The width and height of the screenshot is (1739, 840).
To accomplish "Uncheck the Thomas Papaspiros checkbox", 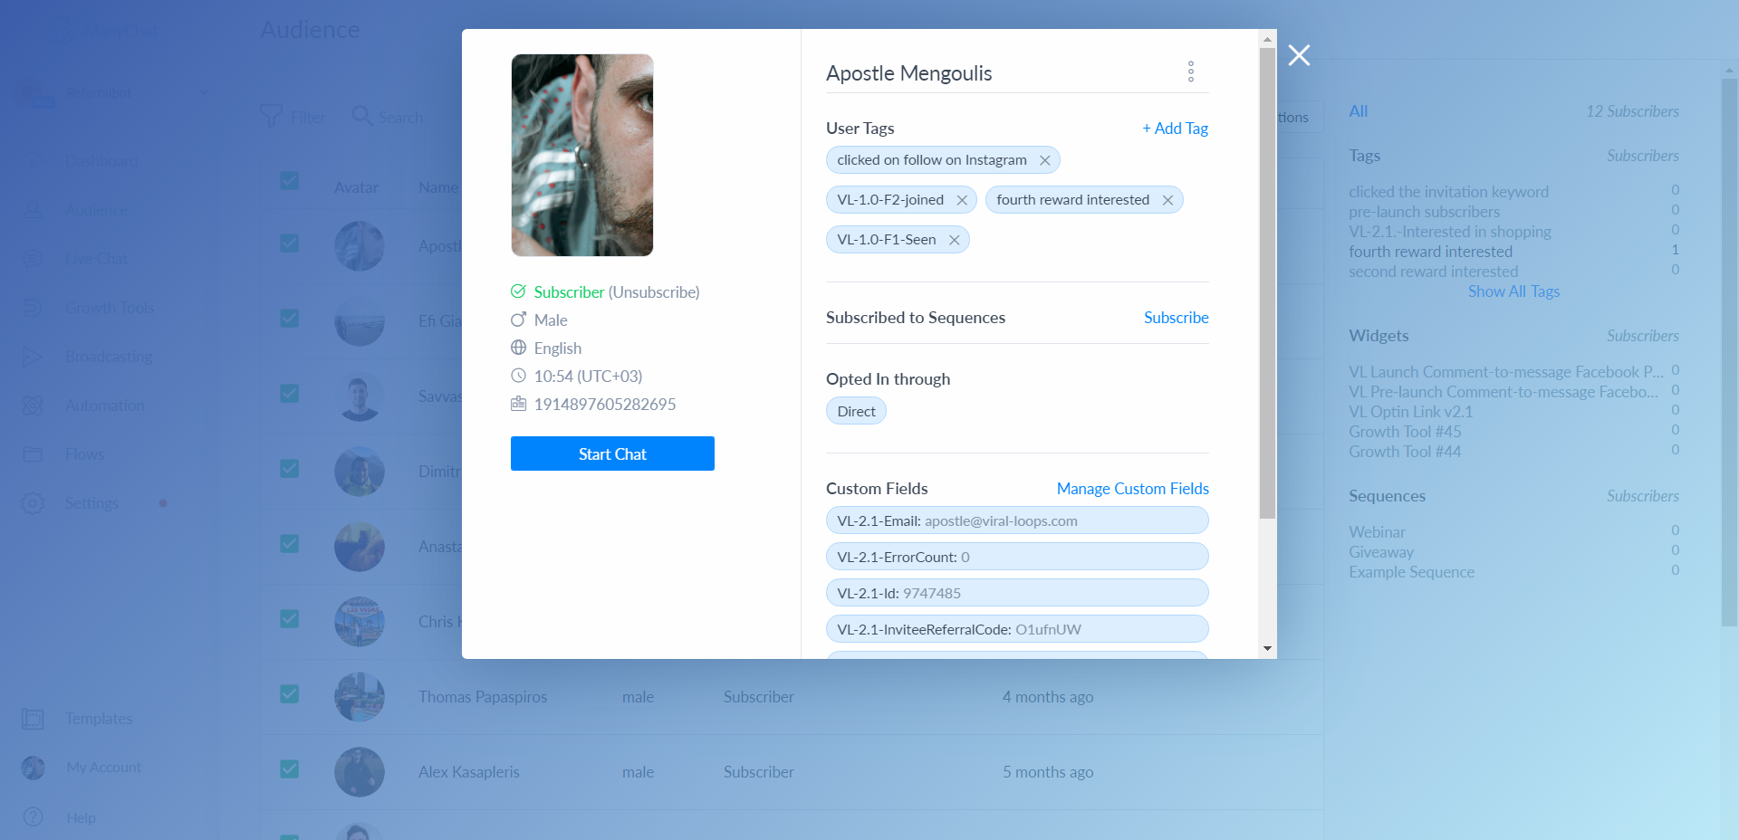I will pos(290,694).
